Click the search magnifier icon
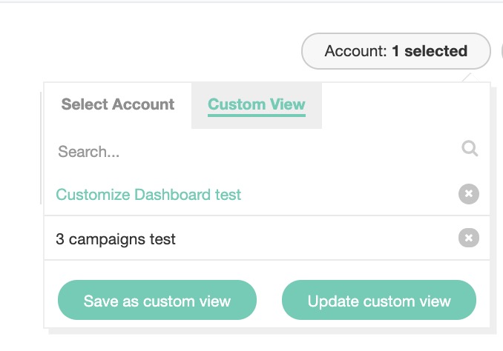This screenshot has width=503, height=351. (x=469, y=149)
